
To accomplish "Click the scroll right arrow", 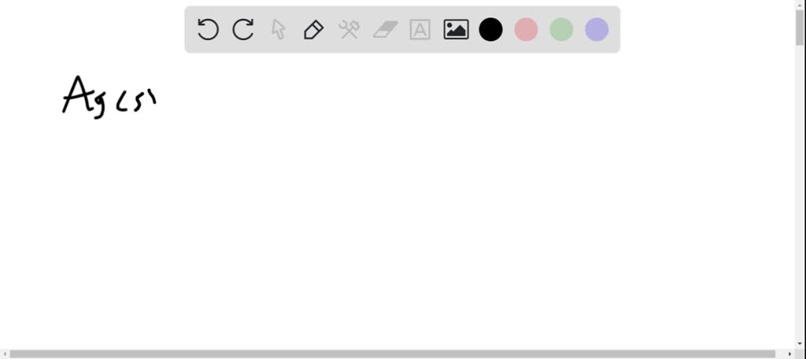I will tap(790, 353).
